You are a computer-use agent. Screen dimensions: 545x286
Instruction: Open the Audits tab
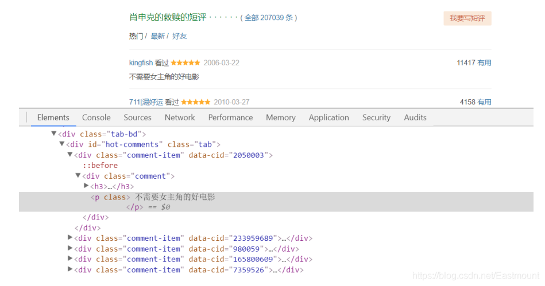pyautogui.click(x=415, y=117)
